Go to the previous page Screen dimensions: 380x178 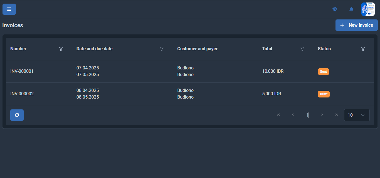tap(293, 115)
